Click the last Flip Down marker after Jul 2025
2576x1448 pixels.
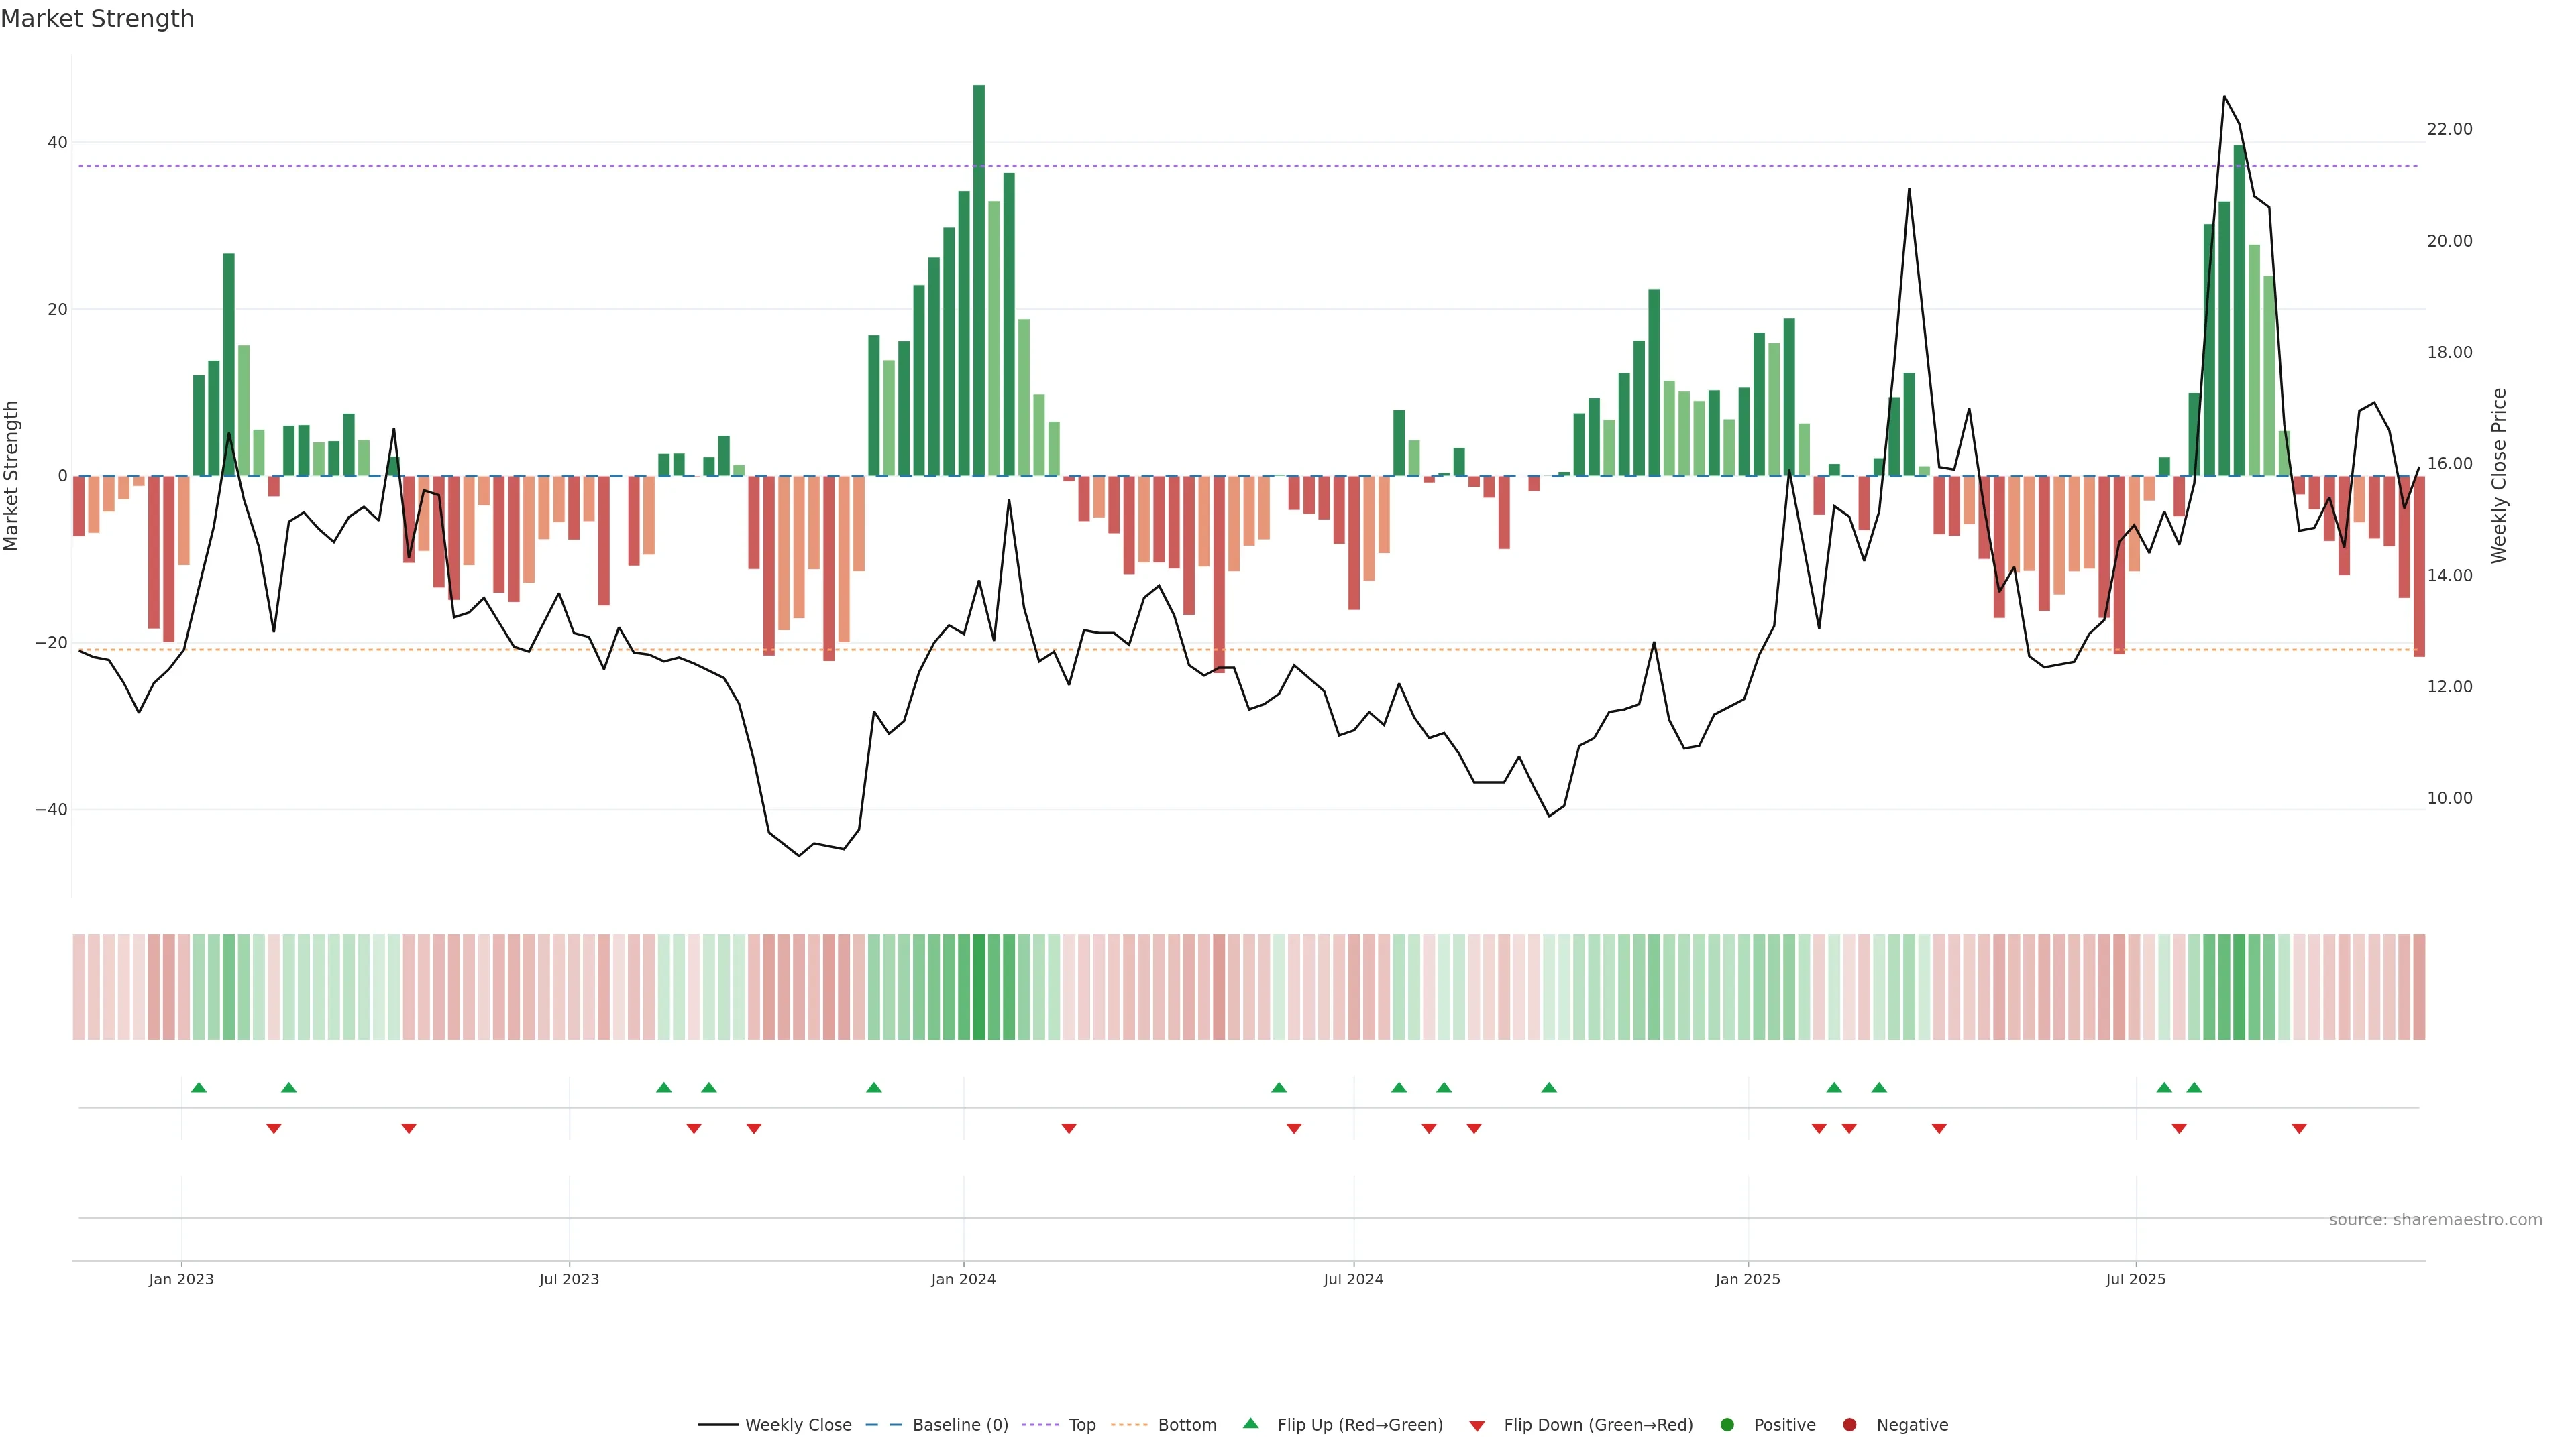click(x=2299, y=1128)
